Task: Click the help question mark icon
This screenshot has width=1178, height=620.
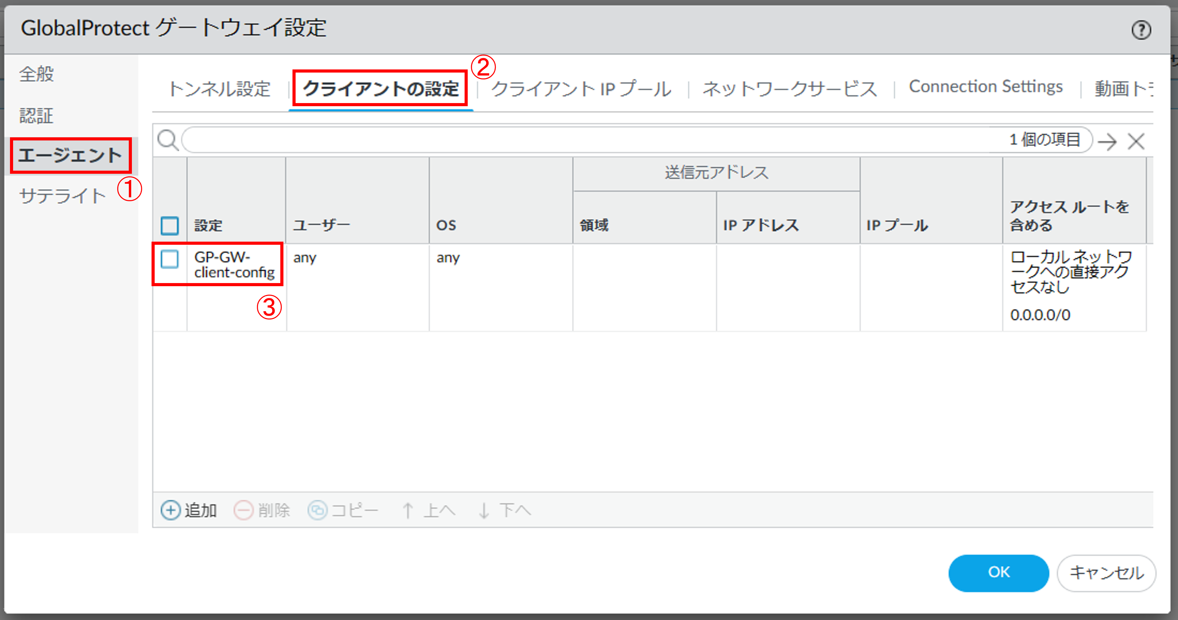Action: click(x=1141, y=30)
